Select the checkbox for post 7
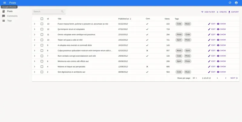The width and height of the screenshot is (242, 122). coord(42,56)
